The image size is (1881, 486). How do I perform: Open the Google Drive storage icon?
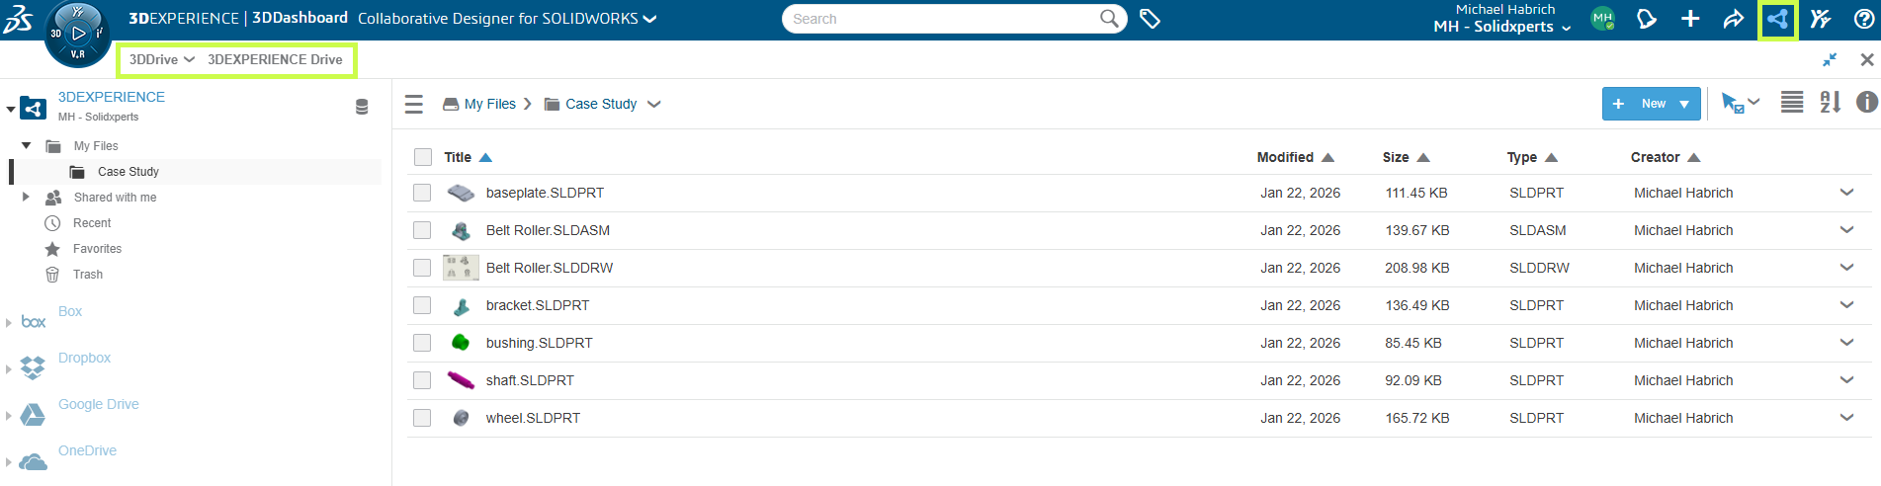[33, 415]
